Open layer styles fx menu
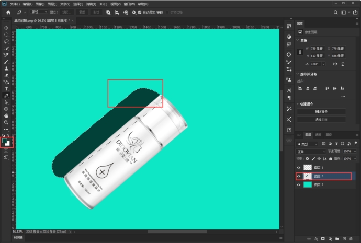The width and height of the screenshot is (361, 243). 316,239
